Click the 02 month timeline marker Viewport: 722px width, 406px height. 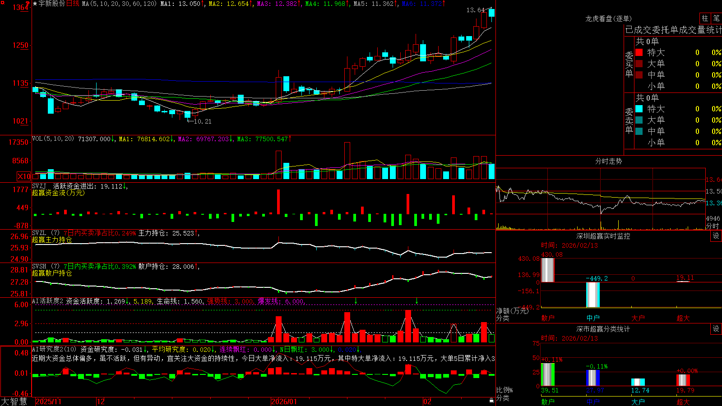[427, 401]
